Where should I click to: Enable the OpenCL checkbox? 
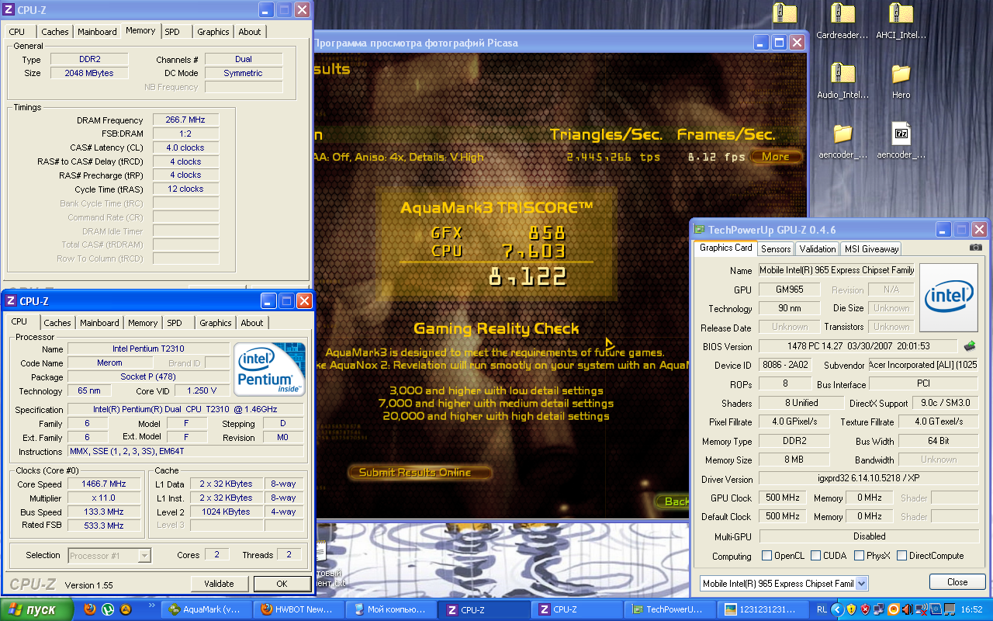(x=767, y=556)
